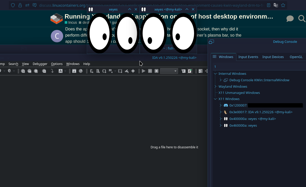The image size is (306, 187).
Task: Pause the debugger process
Action: point(150,71)
